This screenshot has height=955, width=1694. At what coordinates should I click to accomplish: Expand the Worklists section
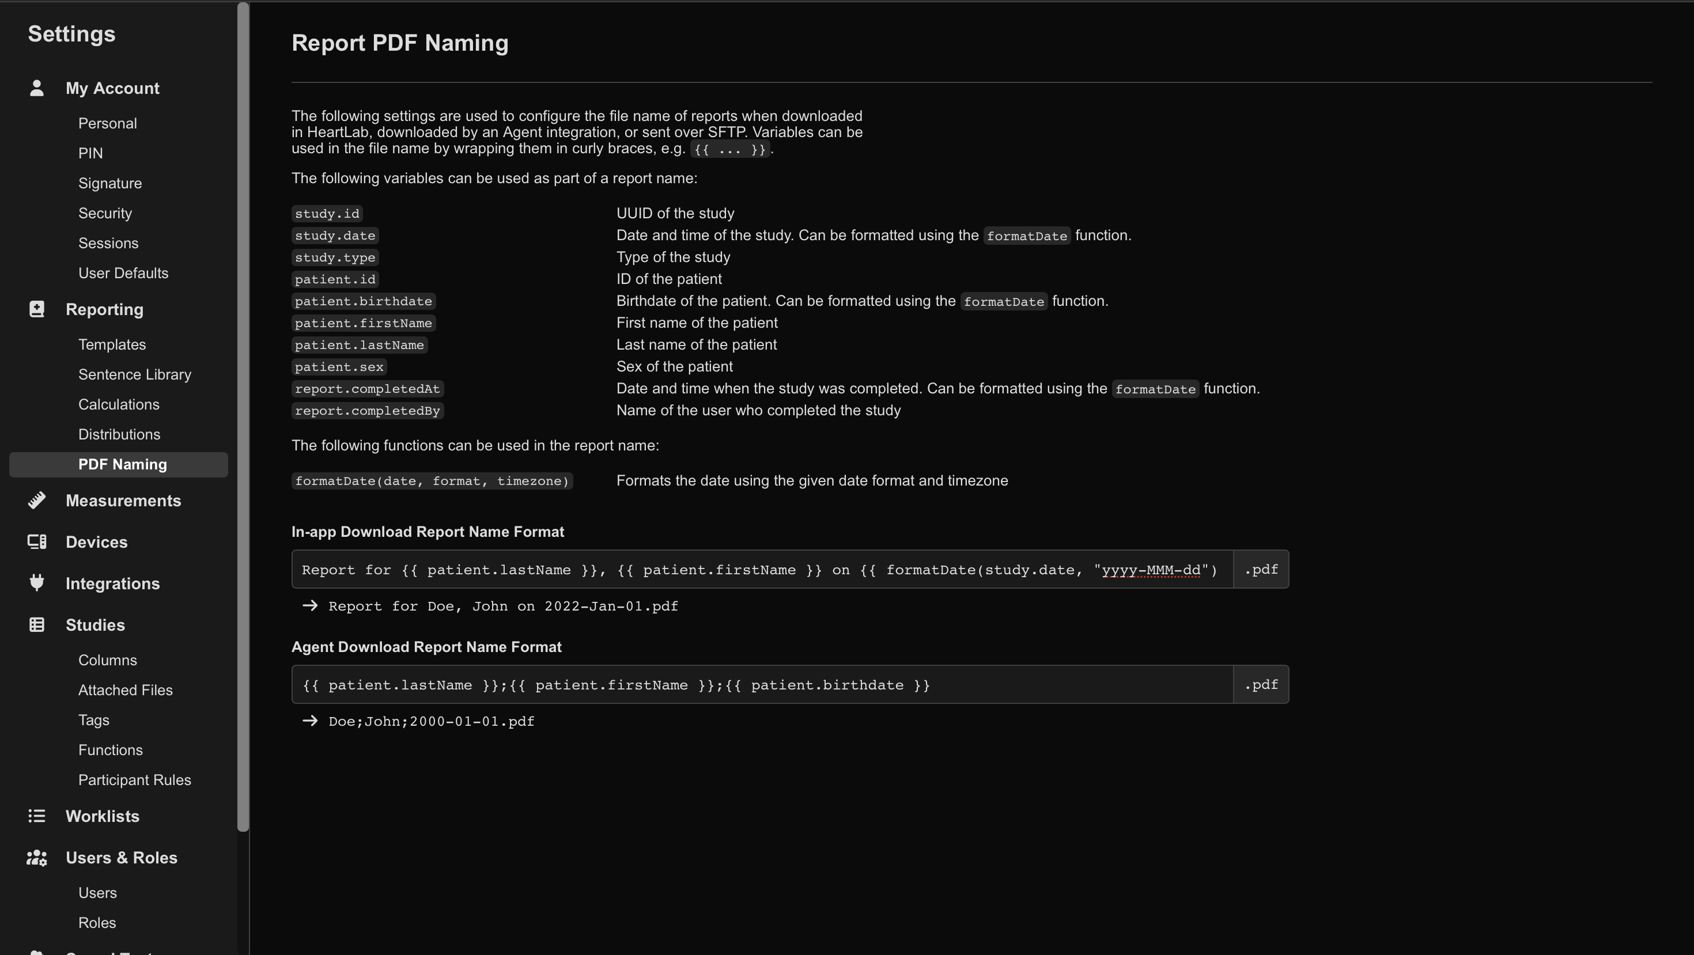103,816
